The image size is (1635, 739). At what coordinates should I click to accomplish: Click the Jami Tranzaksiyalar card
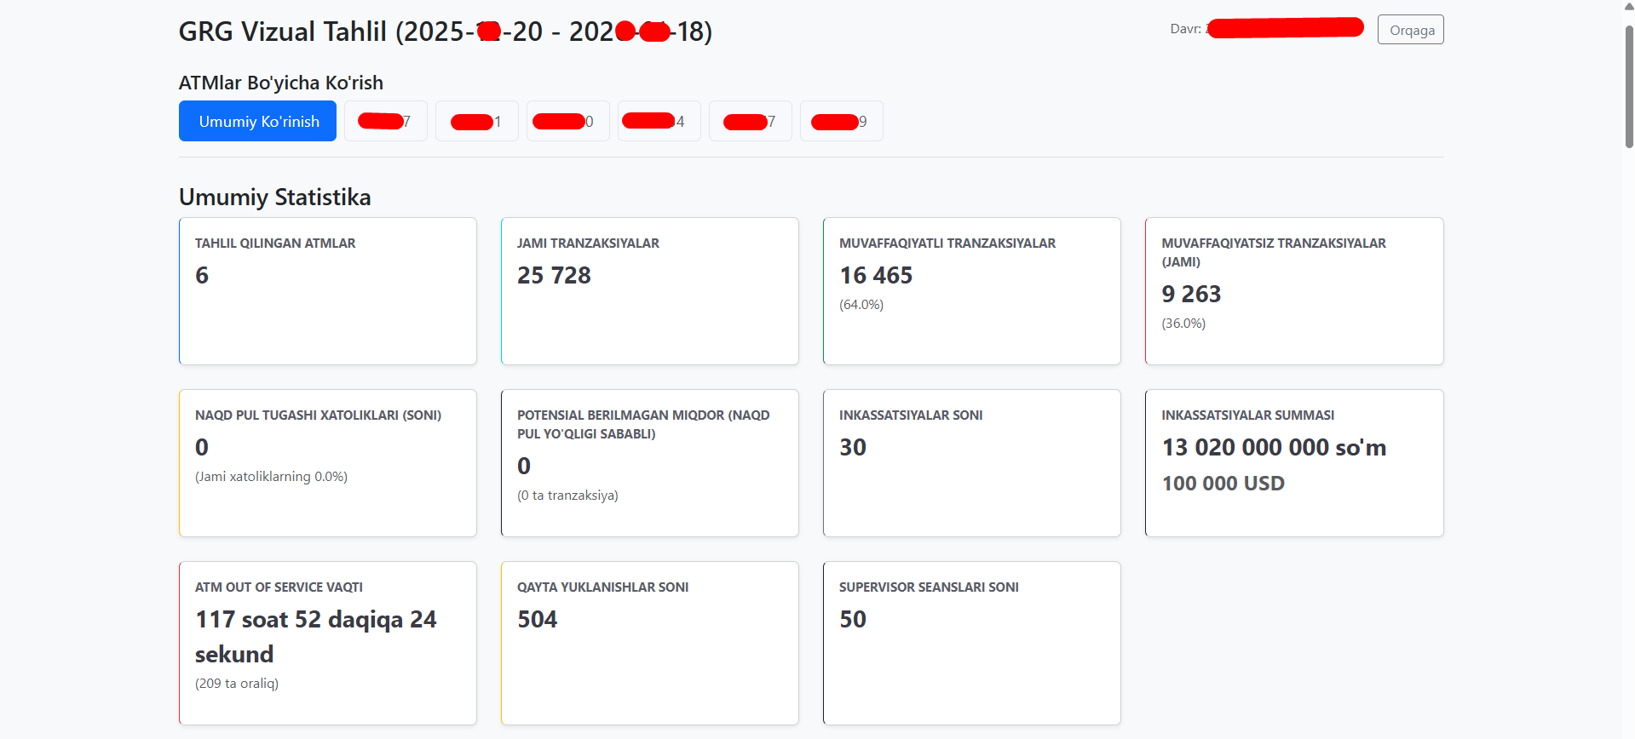pyautogui.click(x=649, y=291)
